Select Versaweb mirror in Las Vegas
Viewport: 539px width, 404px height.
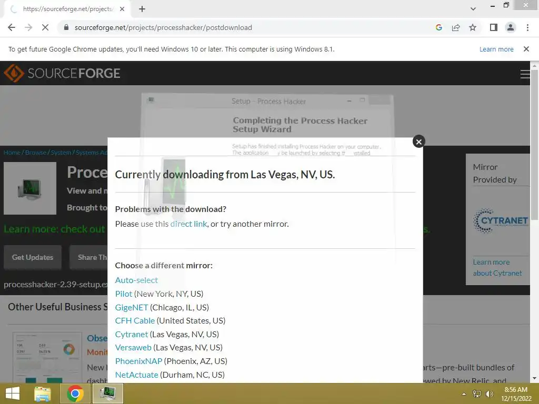click(x=133, y=348)
